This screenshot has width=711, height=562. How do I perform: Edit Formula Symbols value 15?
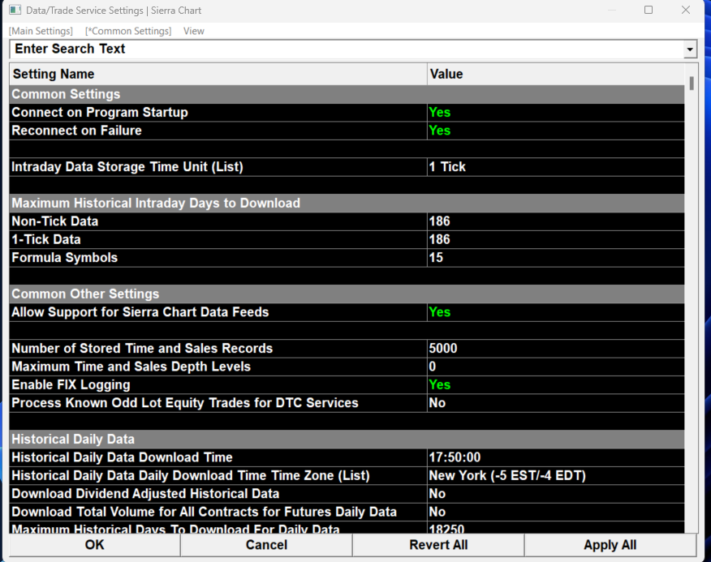(x=555, y=257)
